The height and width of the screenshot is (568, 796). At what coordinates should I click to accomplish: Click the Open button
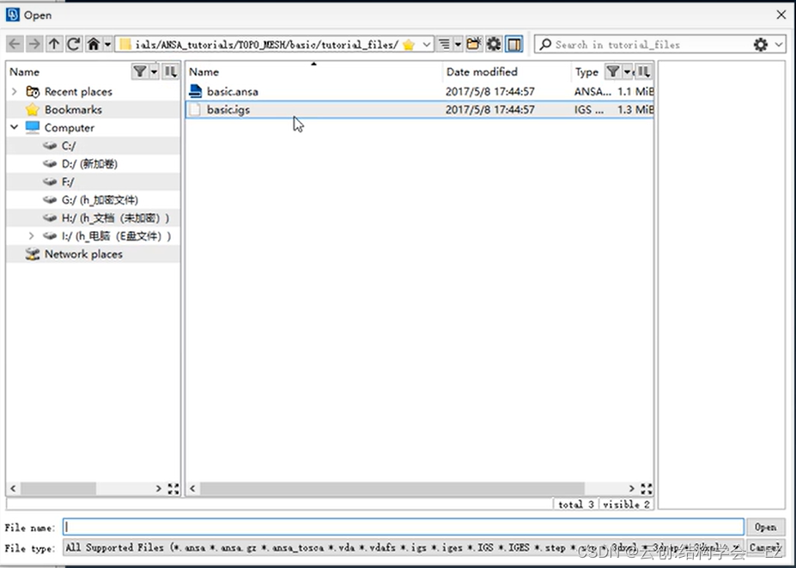coord(765,527)
